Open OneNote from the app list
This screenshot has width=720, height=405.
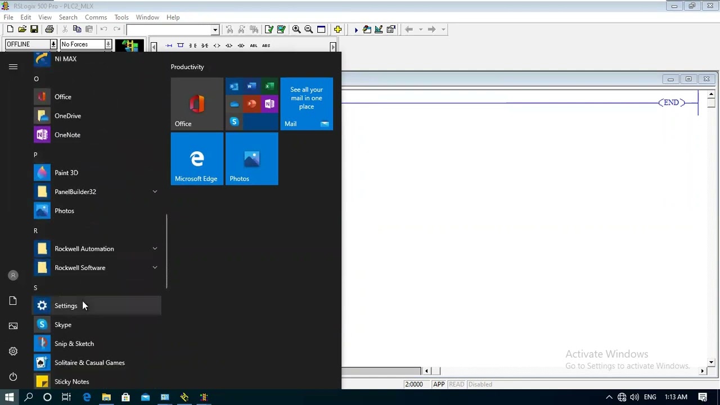[x=97, y=135]
